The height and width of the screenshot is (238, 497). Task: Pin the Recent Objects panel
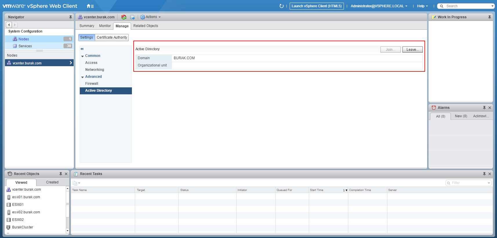coord(61,174)
